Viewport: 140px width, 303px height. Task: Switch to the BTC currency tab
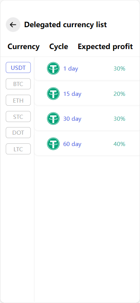[x=18, y=84]
